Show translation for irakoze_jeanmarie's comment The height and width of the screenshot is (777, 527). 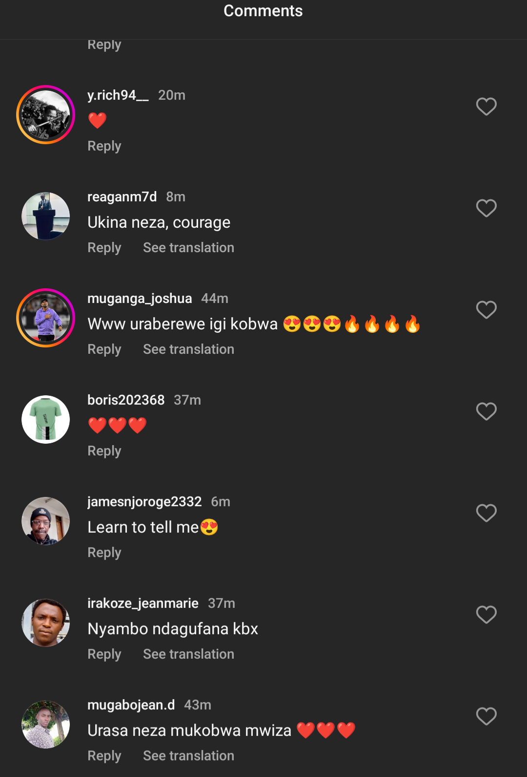(188, 654)
